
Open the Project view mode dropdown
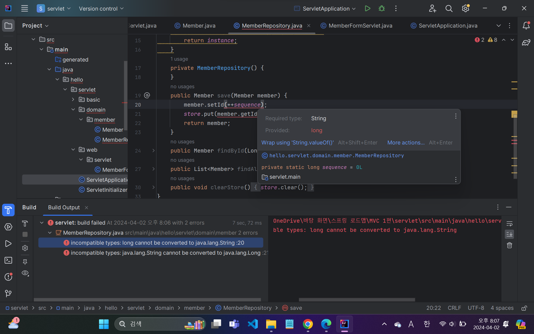[x=36, y=26]
